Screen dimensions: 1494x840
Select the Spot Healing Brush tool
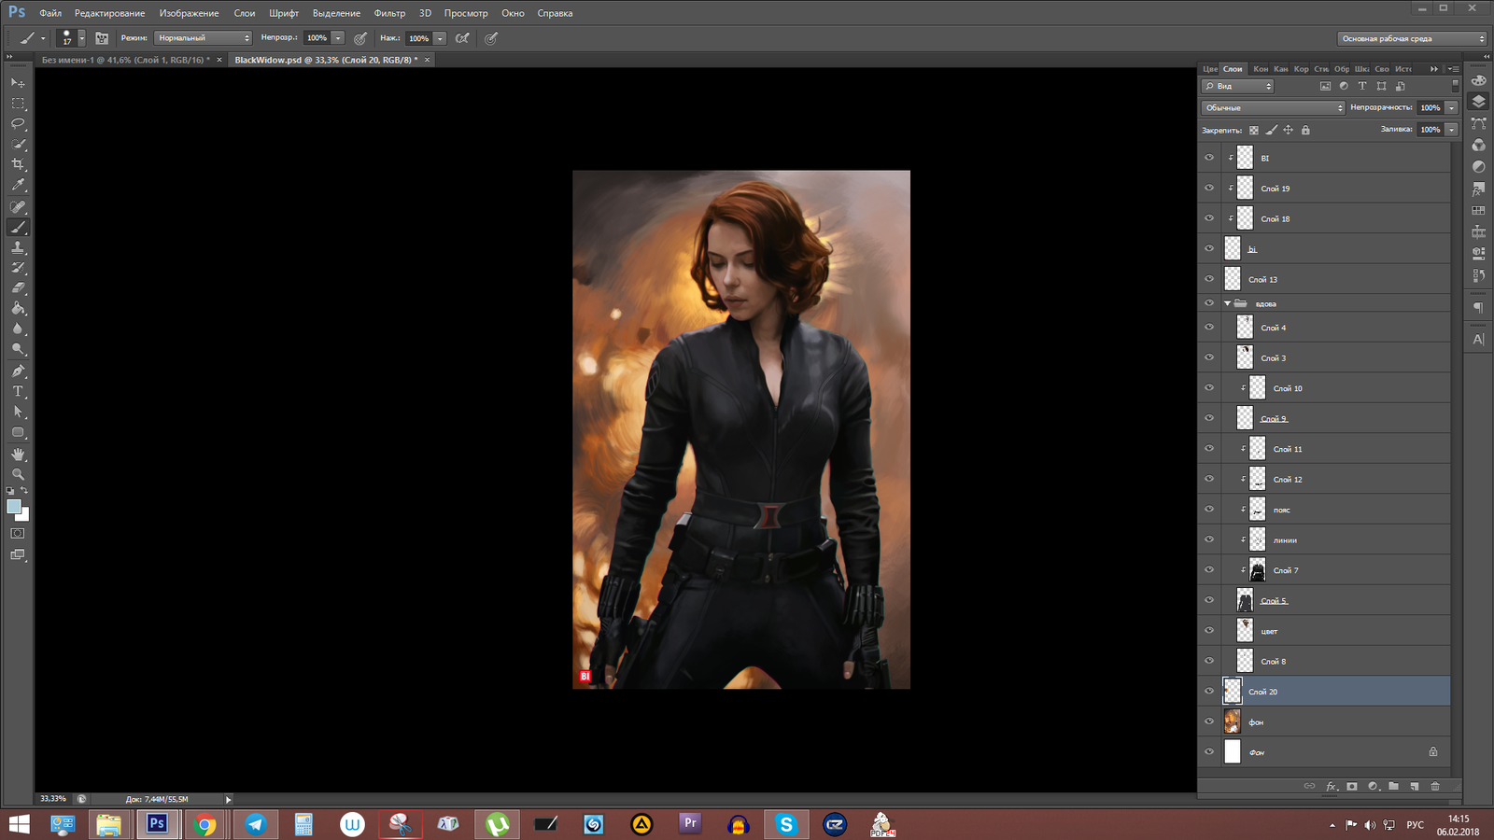tap(18, 206)
